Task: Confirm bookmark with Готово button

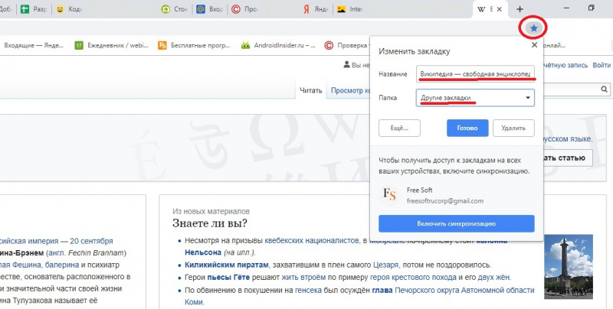Action: (x=467, y=128)
